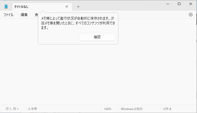Click the 0 文字 character count
This screenshot has height=113, width=197.
32,109
